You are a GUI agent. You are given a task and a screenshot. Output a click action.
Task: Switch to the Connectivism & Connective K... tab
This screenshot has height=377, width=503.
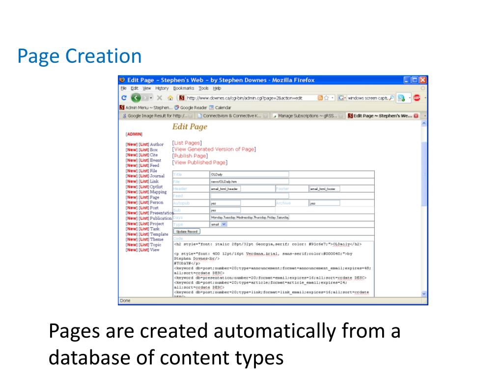pos(232,116)
